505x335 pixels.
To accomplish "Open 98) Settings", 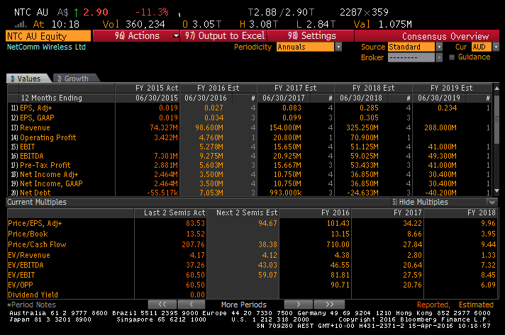I will click(311, 35).
